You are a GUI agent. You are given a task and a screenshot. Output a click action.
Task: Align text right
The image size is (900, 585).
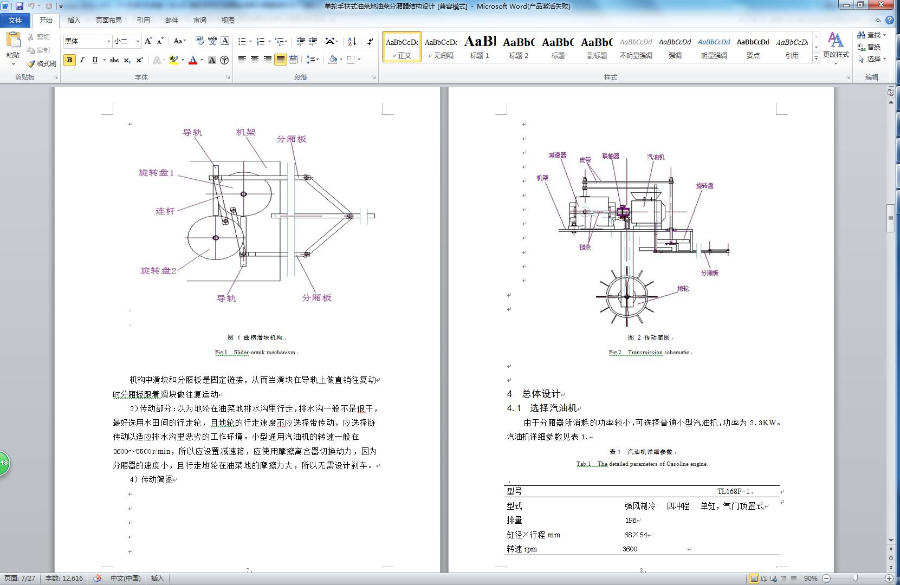268,60
